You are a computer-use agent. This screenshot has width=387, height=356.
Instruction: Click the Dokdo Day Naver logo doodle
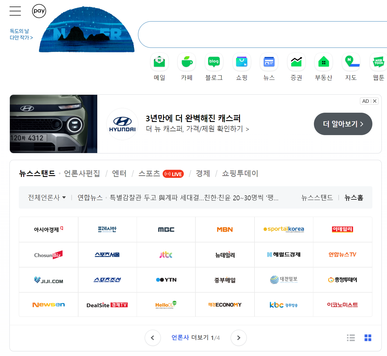click(87, 29)
